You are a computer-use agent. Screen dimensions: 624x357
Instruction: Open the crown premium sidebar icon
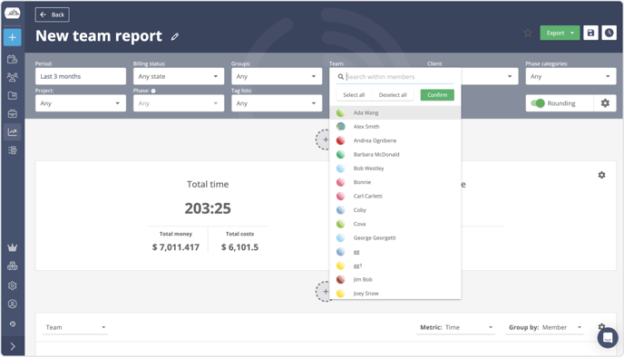pyautogui.click(x=13, y=247)
